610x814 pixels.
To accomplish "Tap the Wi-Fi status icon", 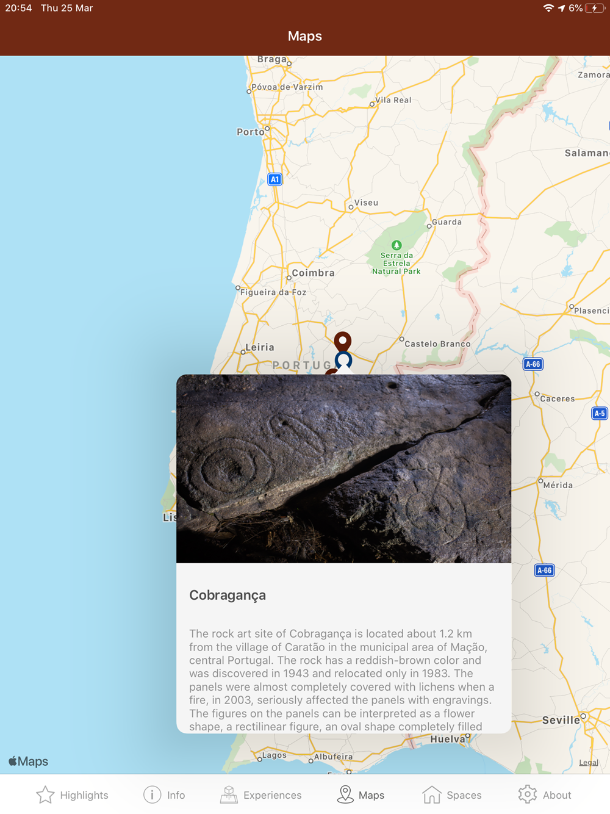I will [x=548, y=8].
